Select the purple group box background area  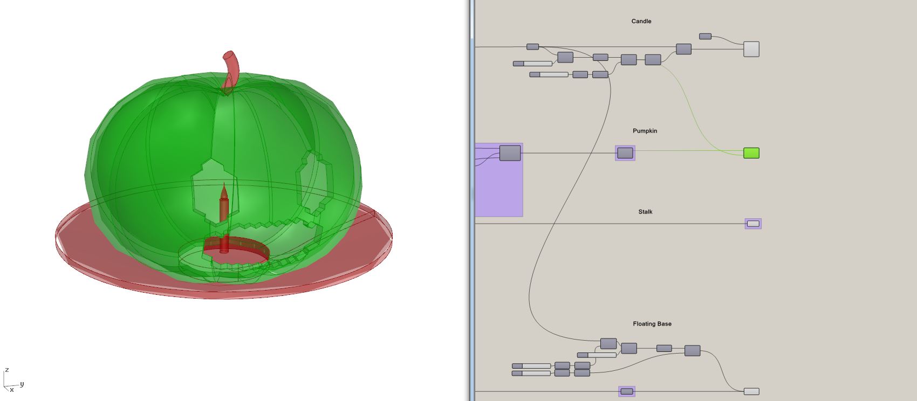tap(498, 189)
